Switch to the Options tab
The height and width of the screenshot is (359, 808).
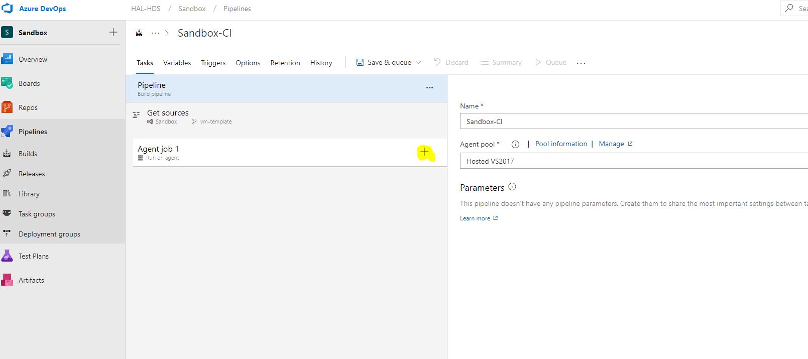(x=248, y=63)
